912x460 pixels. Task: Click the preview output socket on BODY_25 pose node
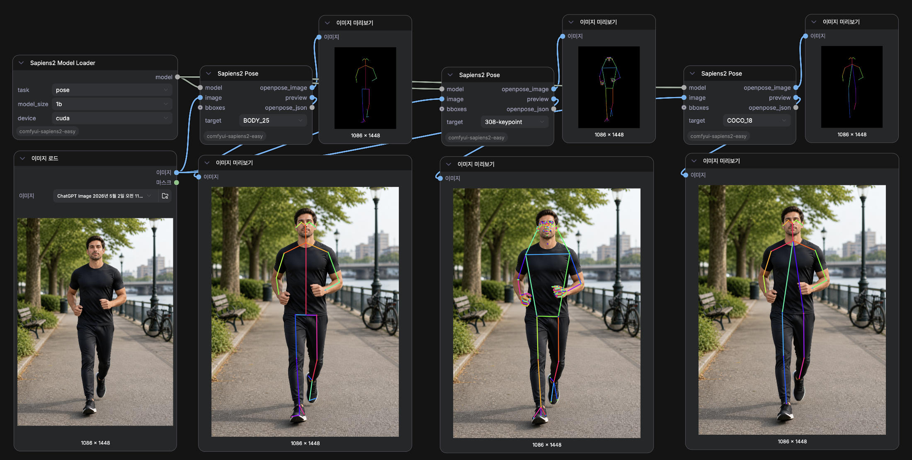click(x=312, y=98)
